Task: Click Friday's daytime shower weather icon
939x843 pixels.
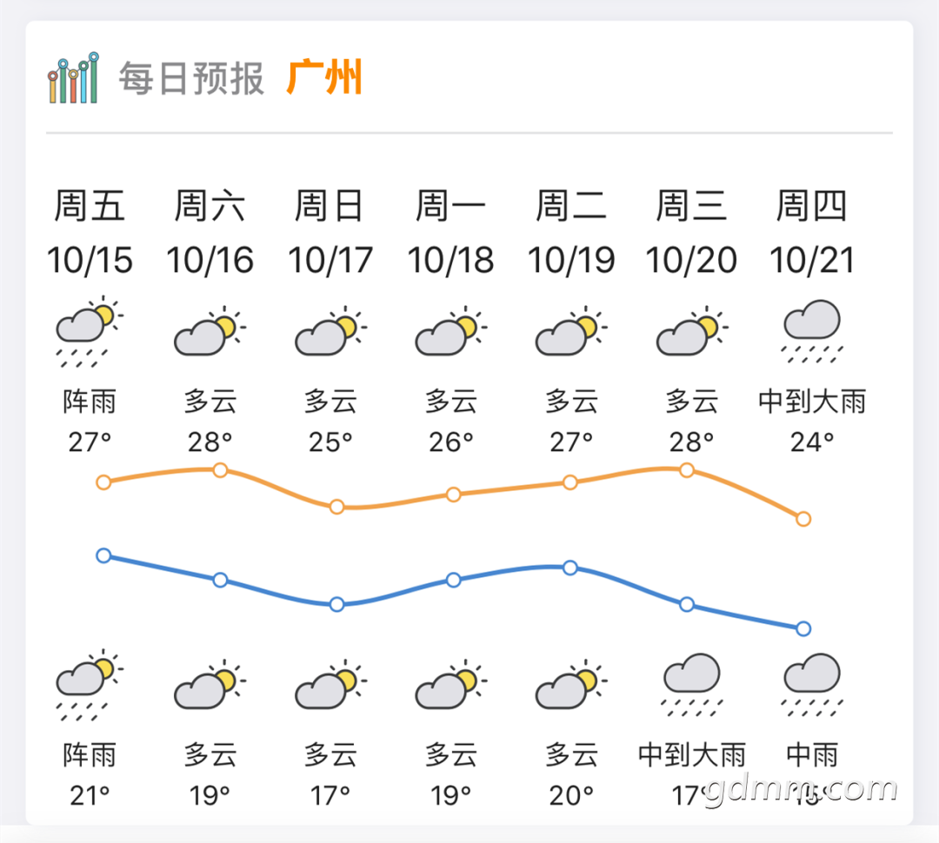Action: [x=90, y=331]
